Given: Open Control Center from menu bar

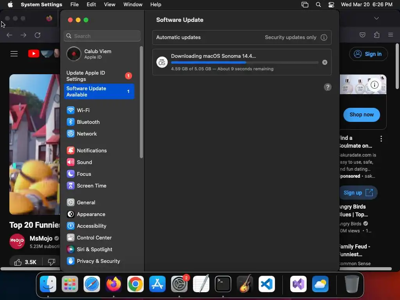Looking at the screenshot, I should pyautogui.click(x=331, y=5).
